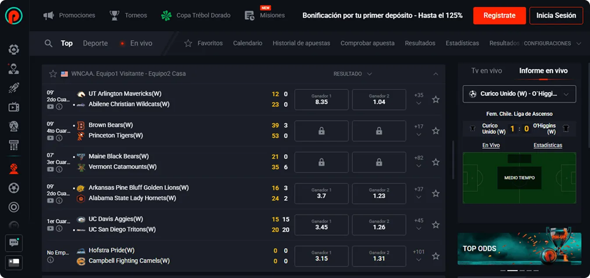Open the RESULTADO dropdown on the WNCAA section
590x278 pixels.
coord(352,74)
